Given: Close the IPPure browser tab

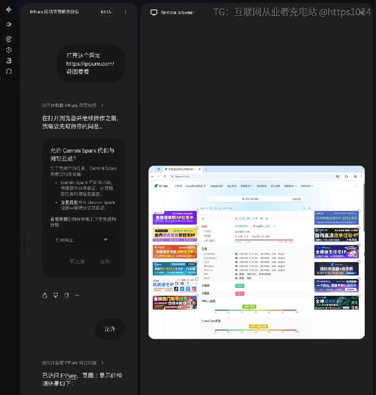Looking at the screenshot, I should coord(200,169).
